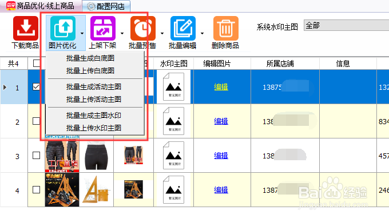Select row number 2 cell
The image size is (389, 218).
[x=14, y=121]
